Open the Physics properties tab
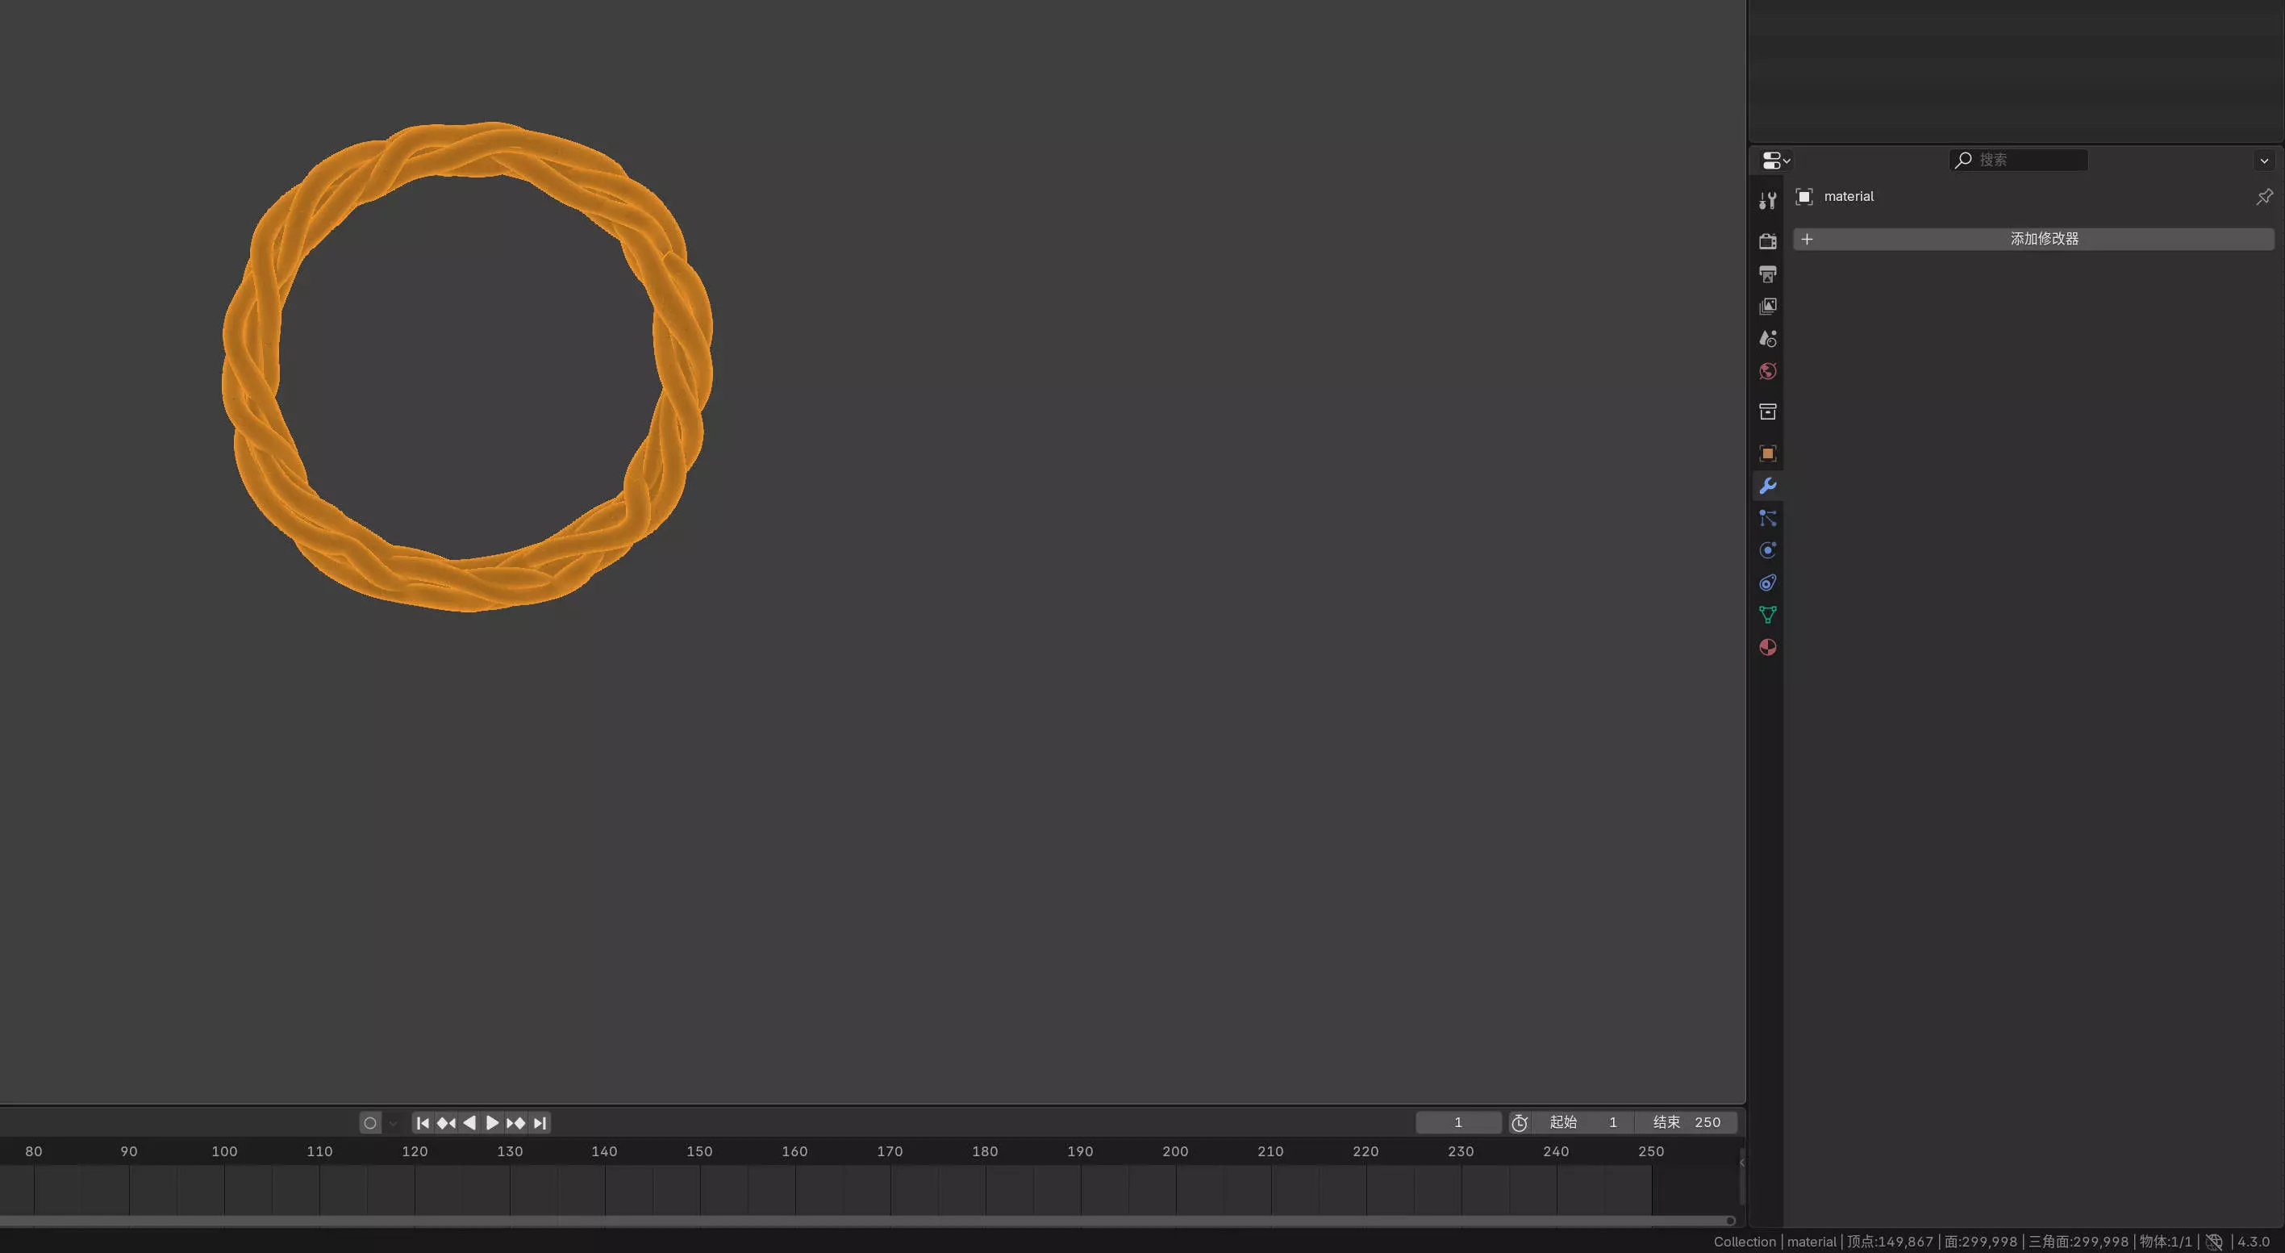This screenshot has width=2285, height=1253. [1767, 550]
